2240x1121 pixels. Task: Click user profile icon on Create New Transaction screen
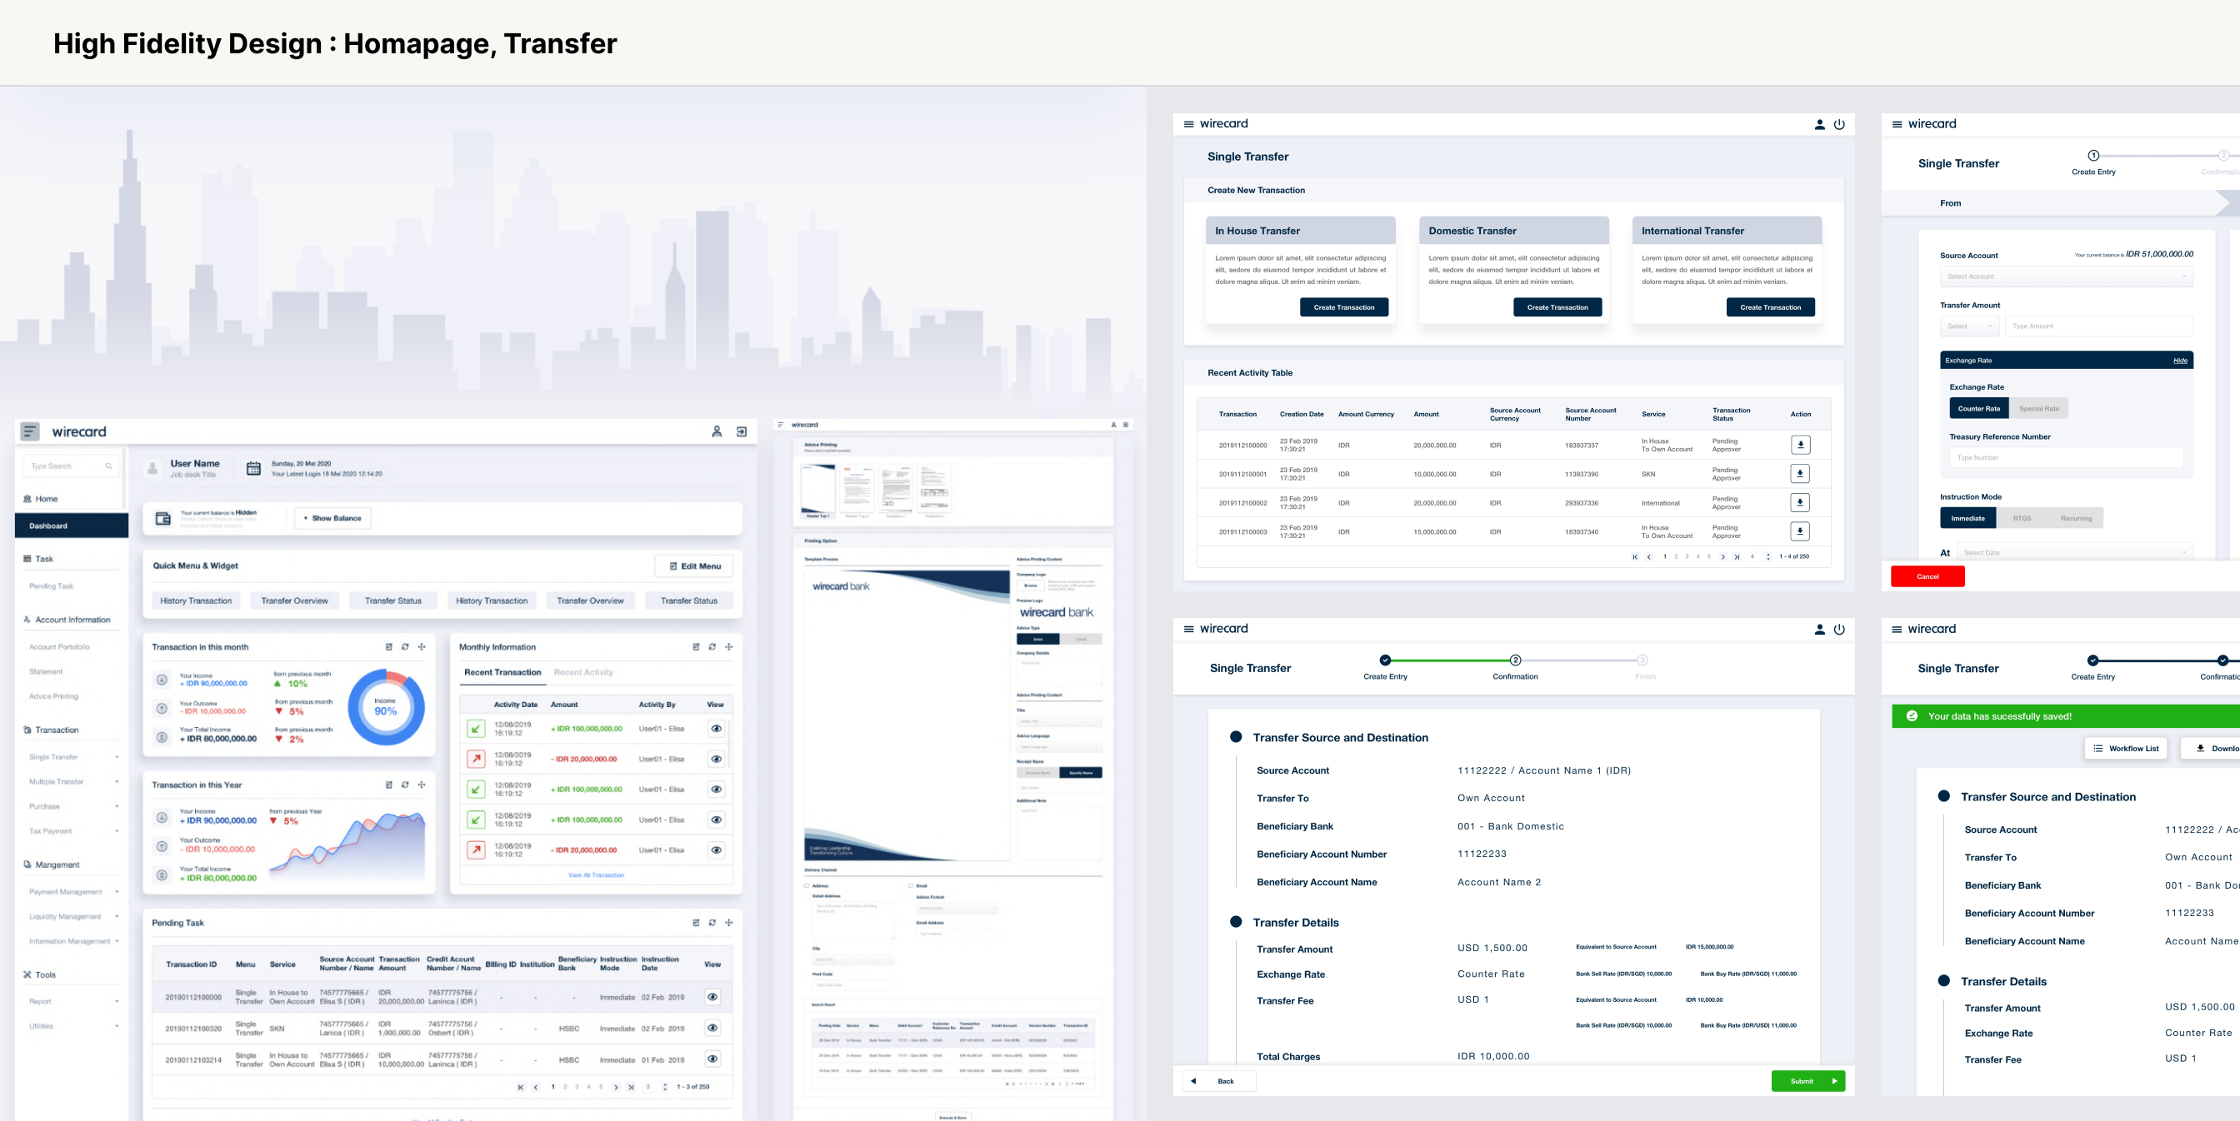click(1819, 124)
